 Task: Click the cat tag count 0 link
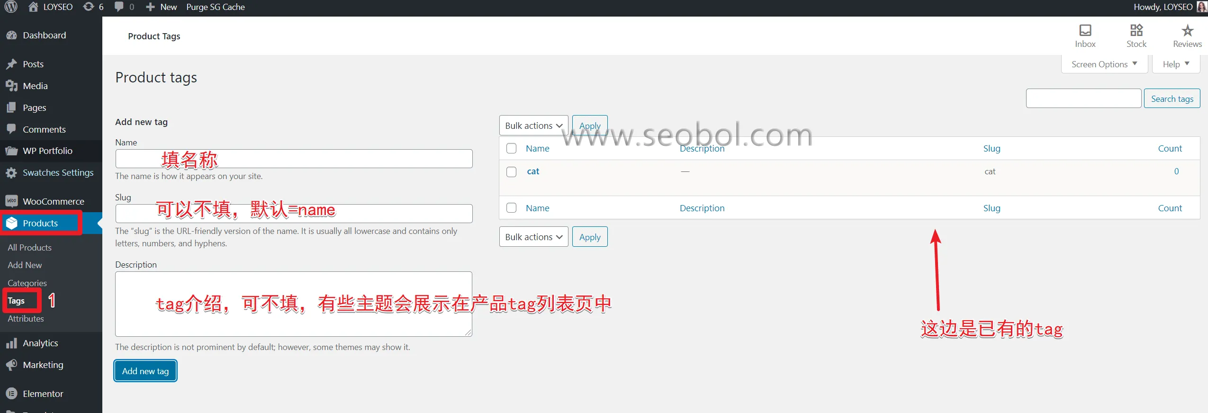click(x=1176, y=171)
